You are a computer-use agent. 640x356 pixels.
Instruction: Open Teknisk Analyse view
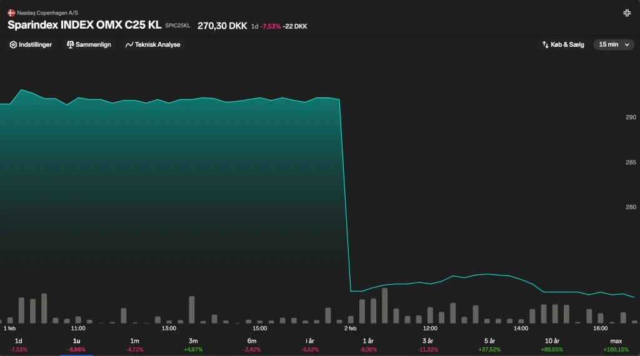click(x=153, y=44)
